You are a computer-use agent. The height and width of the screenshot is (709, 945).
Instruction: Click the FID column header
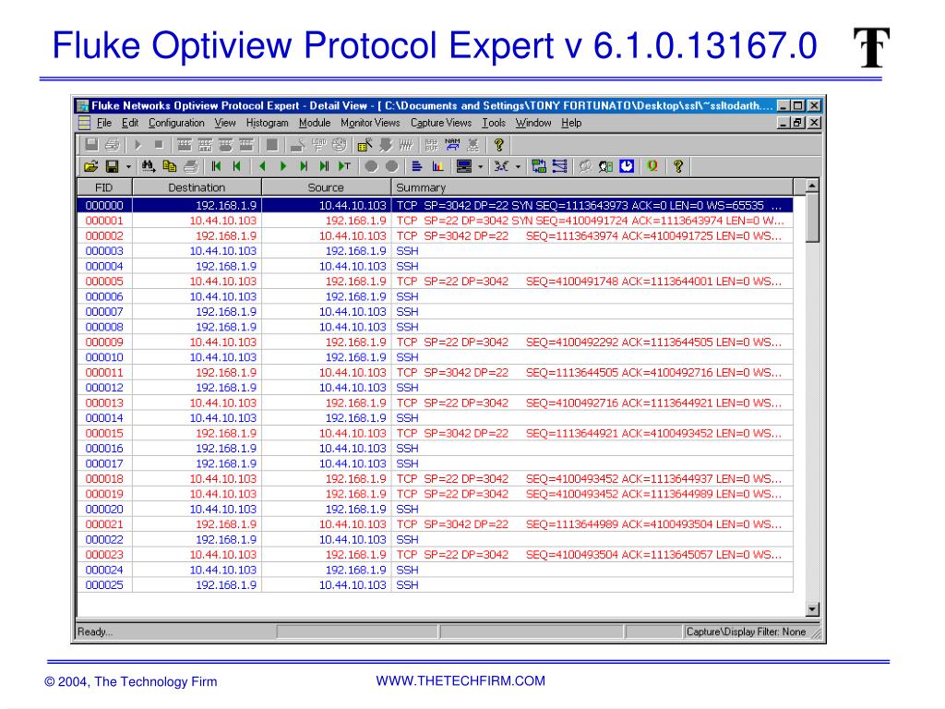pos(105,187)
